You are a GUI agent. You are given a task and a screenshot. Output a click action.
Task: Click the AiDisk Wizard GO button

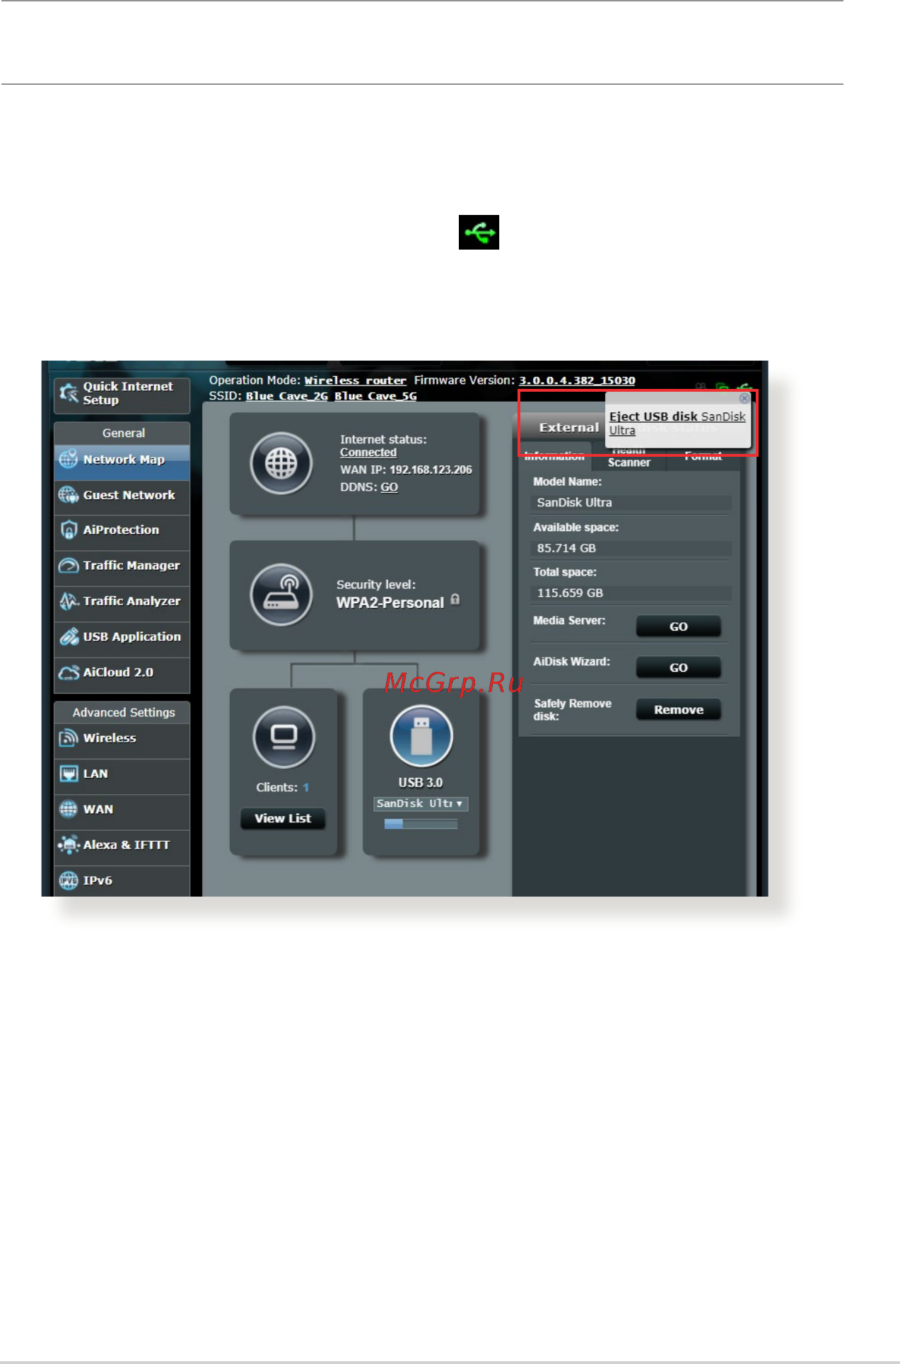click(x=679, y=668)
